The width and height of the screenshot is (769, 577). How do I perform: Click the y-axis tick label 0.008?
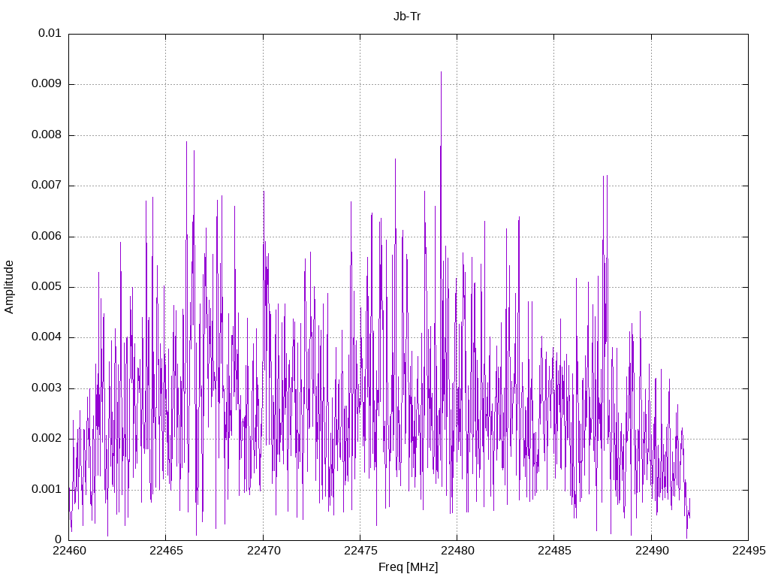click(x=47, y=135)
